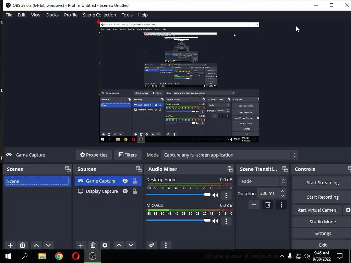Select the Scene item in Scenes list
351x263 pixels.
click(37, 181)
